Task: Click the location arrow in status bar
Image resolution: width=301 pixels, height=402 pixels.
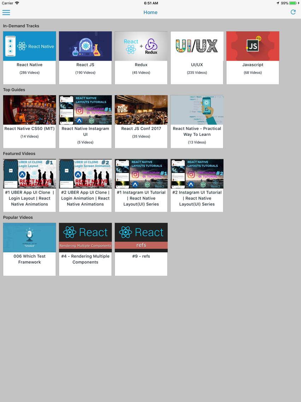Action: point(278,3)
